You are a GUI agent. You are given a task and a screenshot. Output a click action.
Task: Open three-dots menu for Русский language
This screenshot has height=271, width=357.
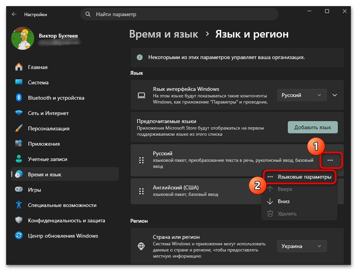[x=330, y=160]
